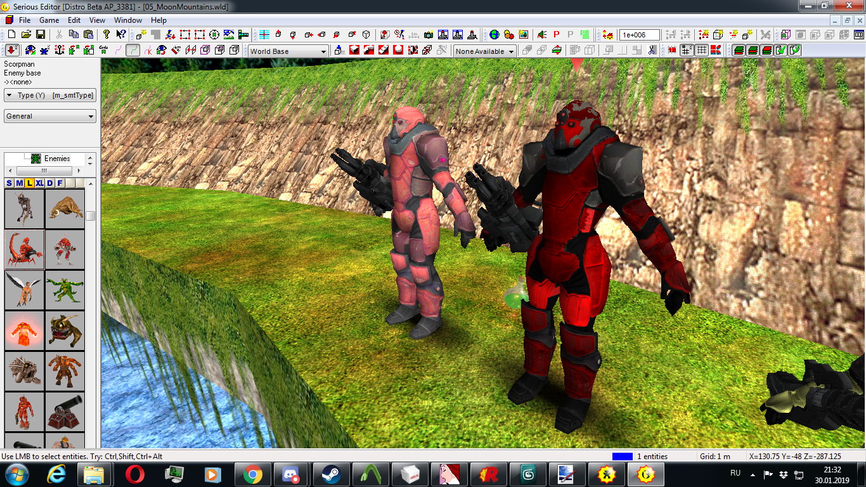Click the speaker sound icon in toolbar
Screen dimensions: 866x487
(x=541, y=34)
